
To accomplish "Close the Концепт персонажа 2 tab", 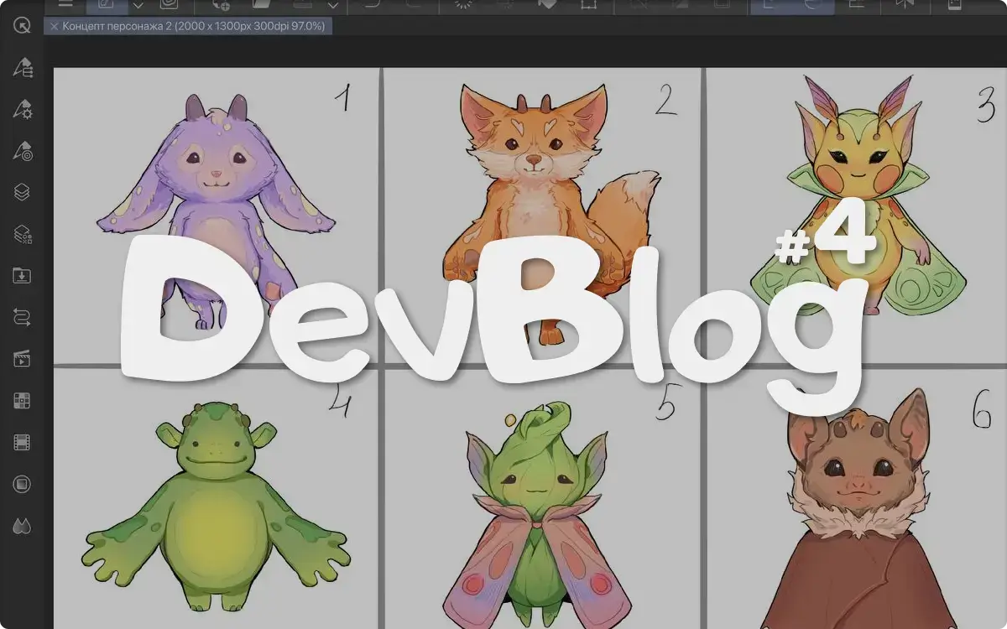I will click(x=55, y=27).
